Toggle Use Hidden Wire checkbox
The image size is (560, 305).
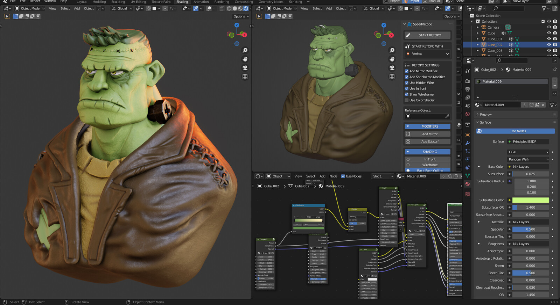[407, 83]
